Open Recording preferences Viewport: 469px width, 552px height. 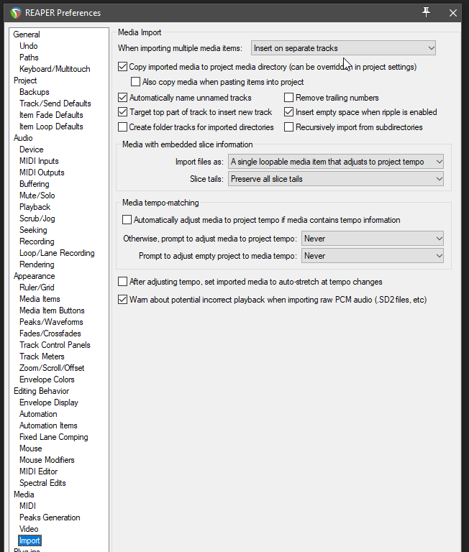point(37,241)
